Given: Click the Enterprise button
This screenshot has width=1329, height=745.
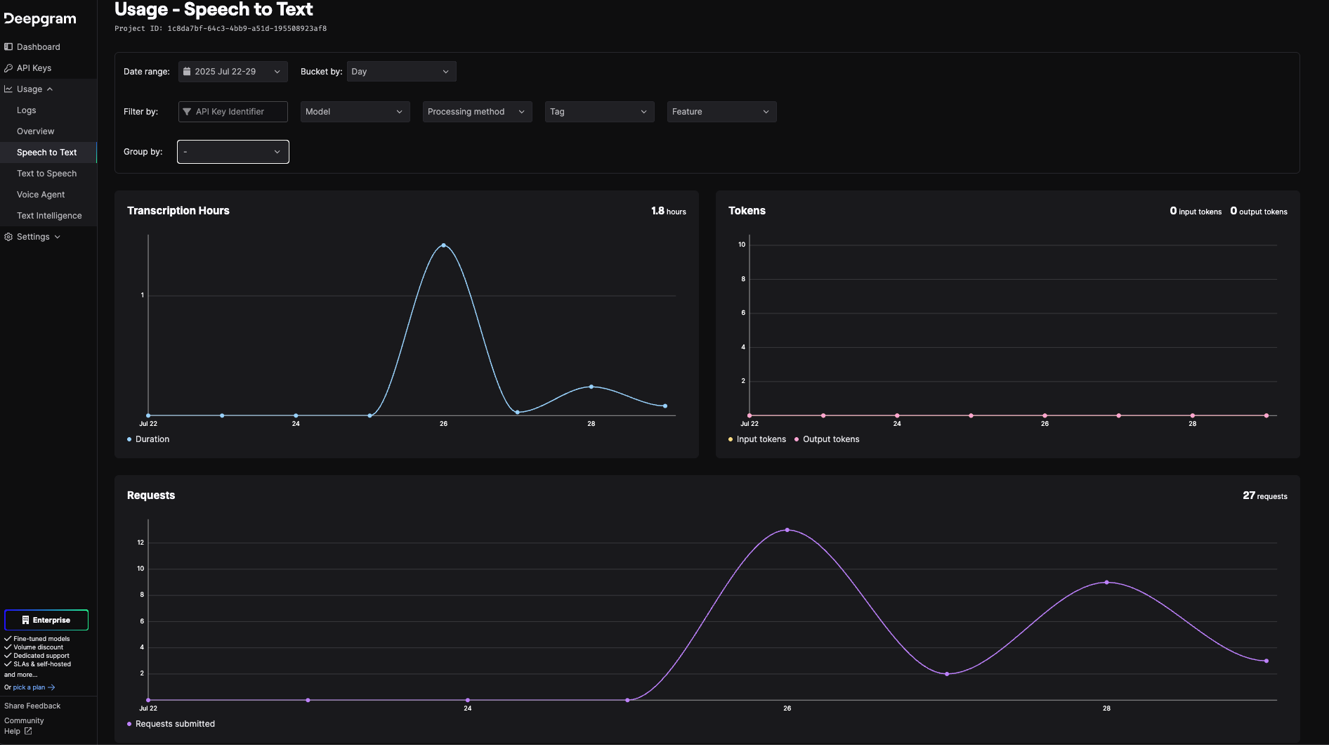Looking at the screenshot, I should pos(46,620).
